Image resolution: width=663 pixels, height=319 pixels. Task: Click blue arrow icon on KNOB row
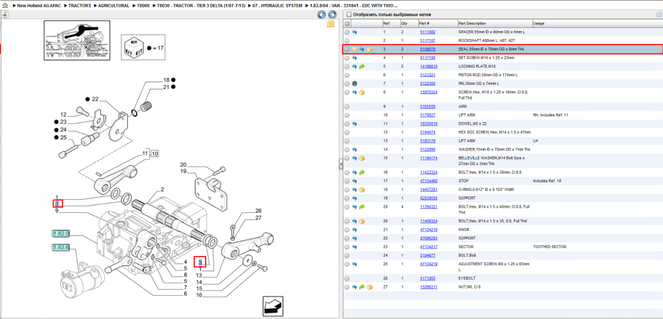(354, 229)
